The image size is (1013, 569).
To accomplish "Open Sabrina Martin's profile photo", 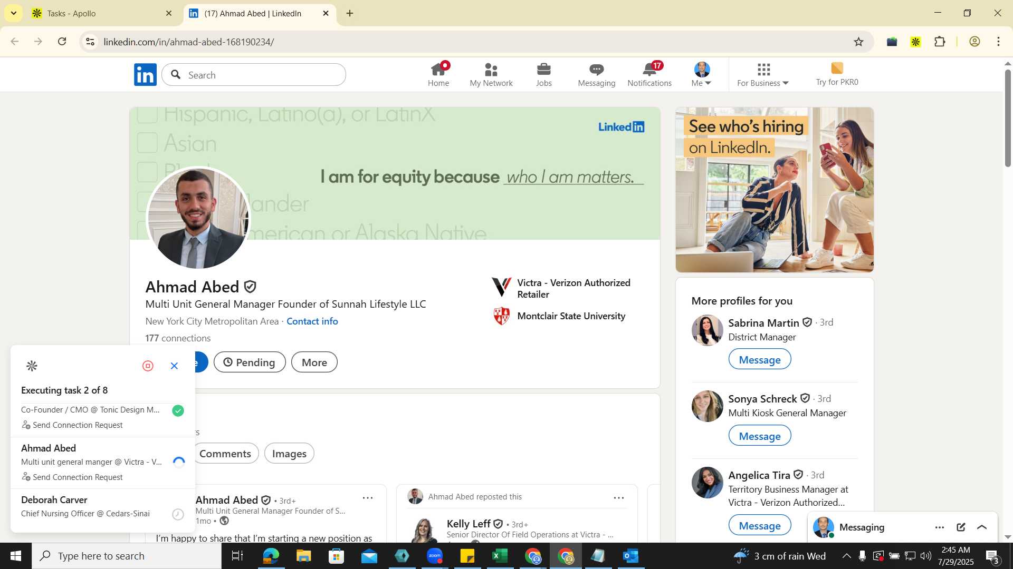I will coord(707,330).
